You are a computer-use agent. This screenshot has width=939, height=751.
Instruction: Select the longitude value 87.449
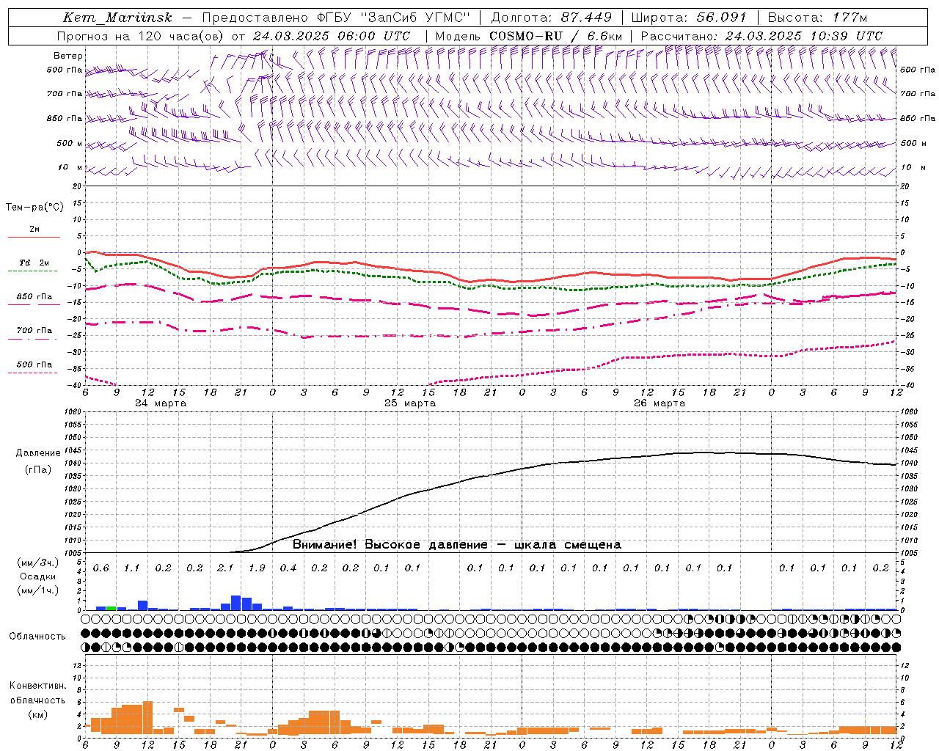coord(586,18)
